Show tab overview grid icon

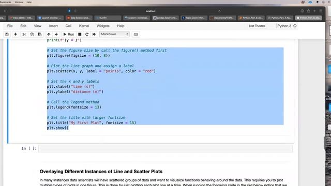click(321, 11)
